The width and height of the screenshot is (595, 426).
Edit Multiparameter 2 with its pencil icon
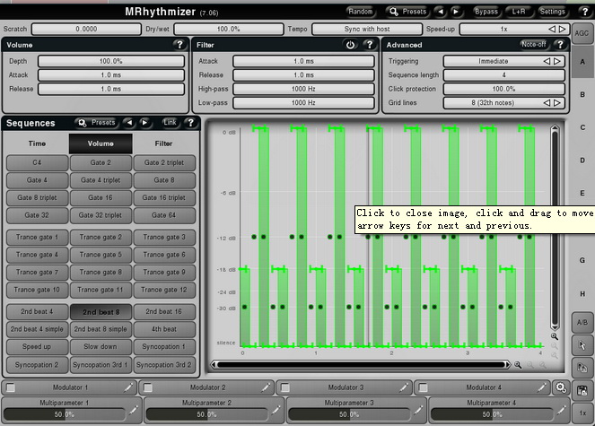pyautogui.click(x=276, y=410)
